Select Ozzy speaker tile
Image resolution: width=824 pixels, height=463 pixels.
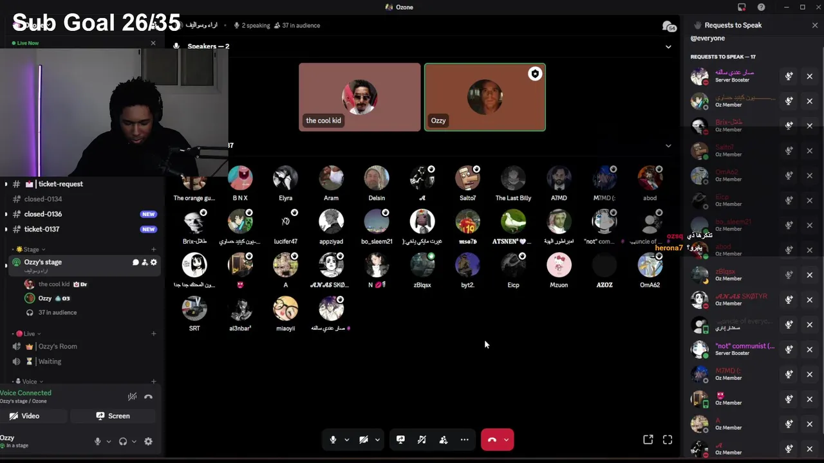[x=485, y=97]
